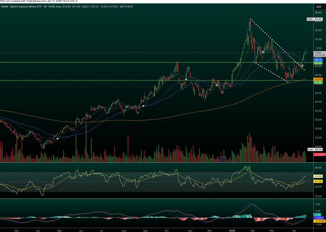Click the yellow RSI average 51.25 label
Image resolution: width=326 pixels, height=232 pixels.
(x=318, y=182)
